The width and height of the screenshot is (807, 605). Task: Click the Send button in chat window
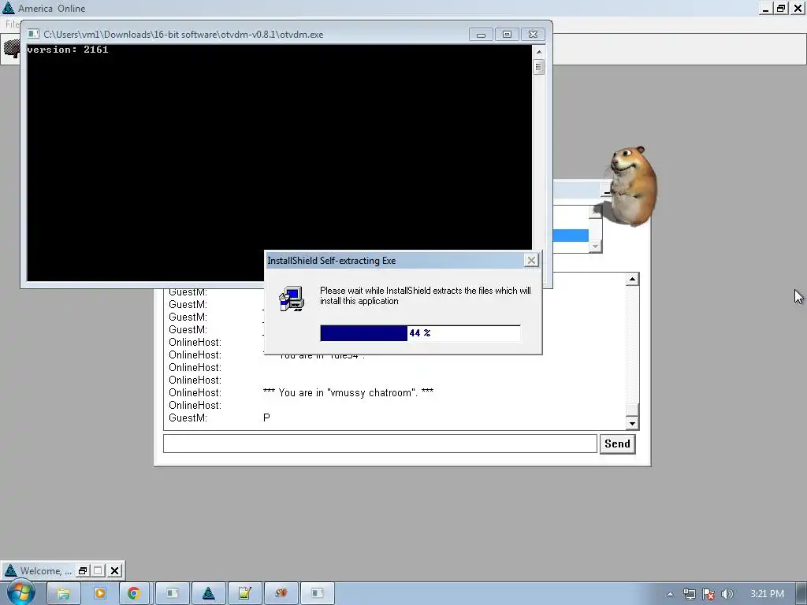(617, 444)
